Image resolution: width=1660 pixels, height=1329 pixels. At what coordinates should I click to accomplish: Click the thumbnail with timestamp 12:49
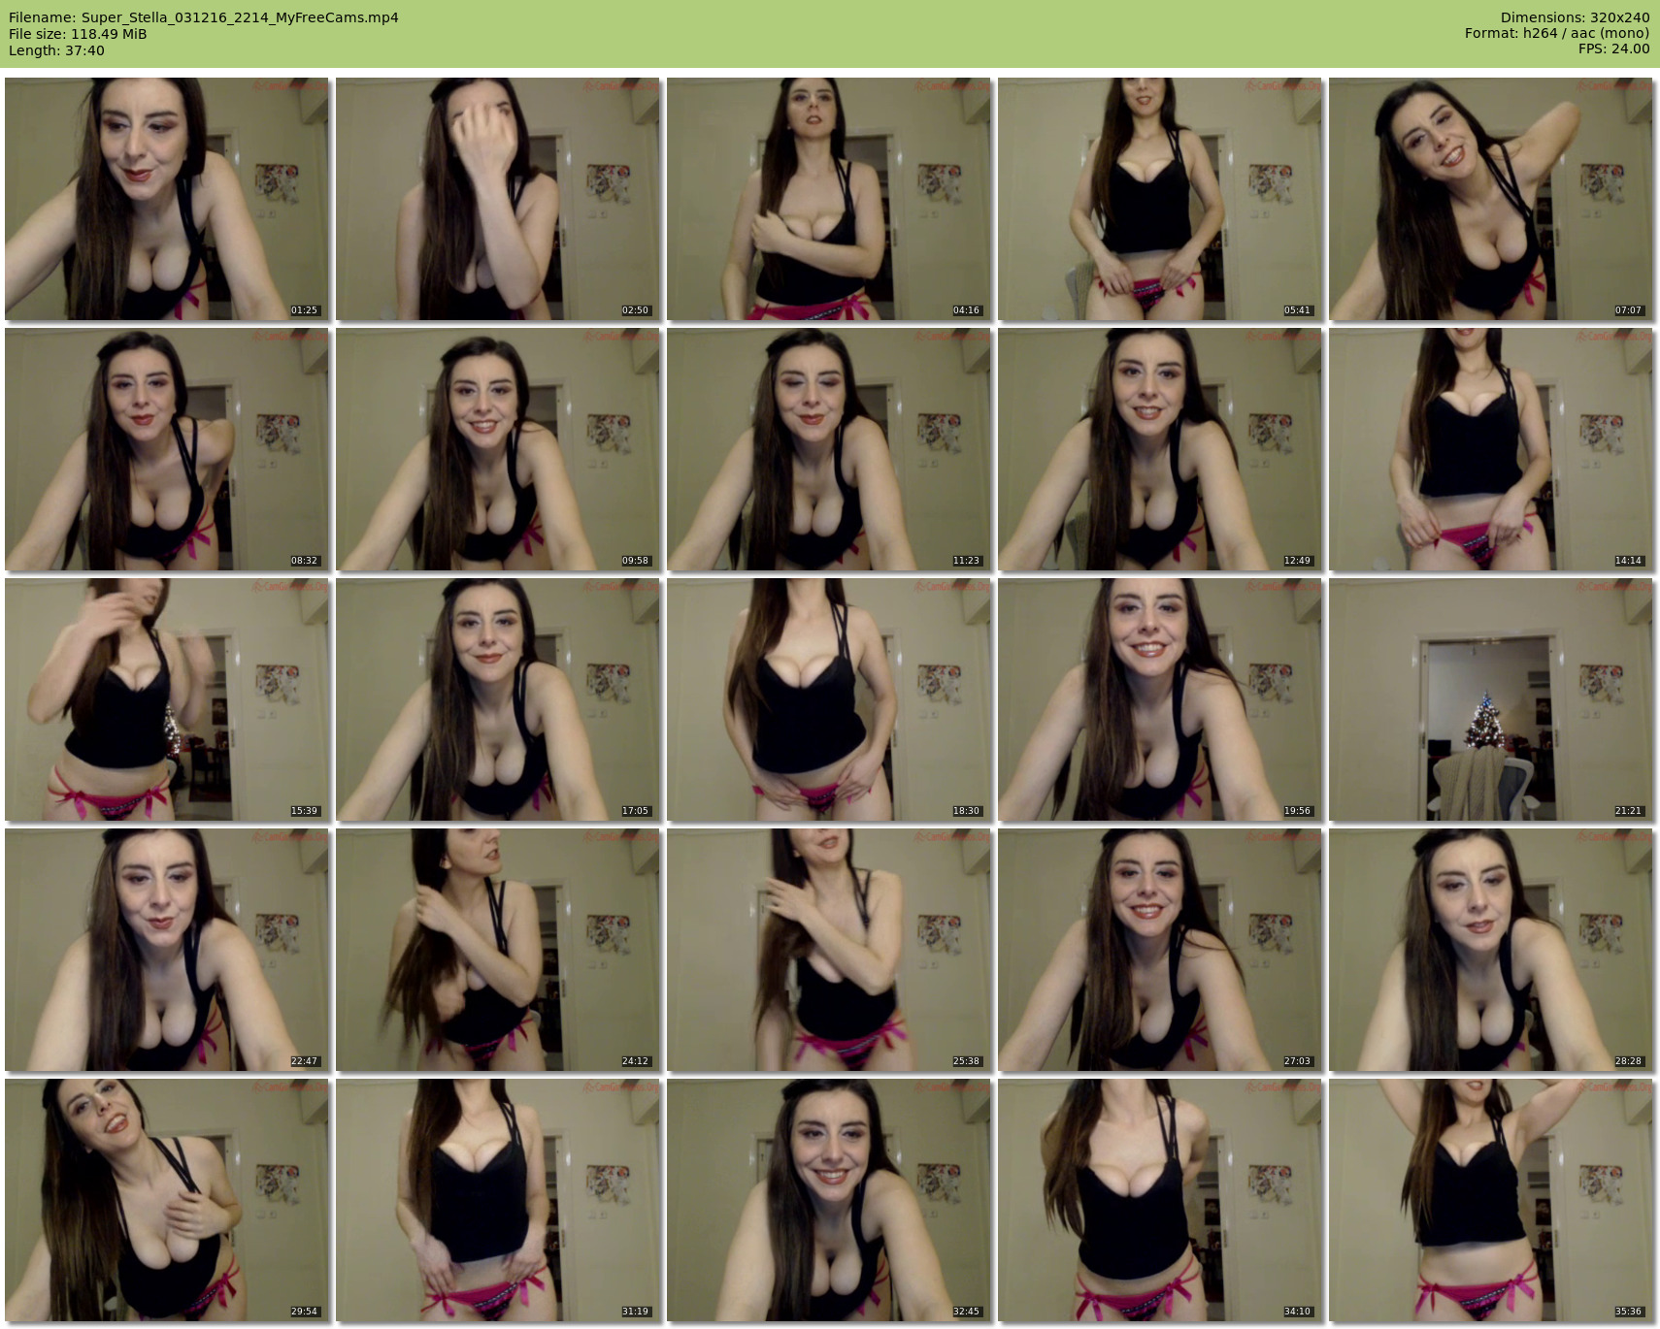pyautogui.click(x=1160, y=449)
